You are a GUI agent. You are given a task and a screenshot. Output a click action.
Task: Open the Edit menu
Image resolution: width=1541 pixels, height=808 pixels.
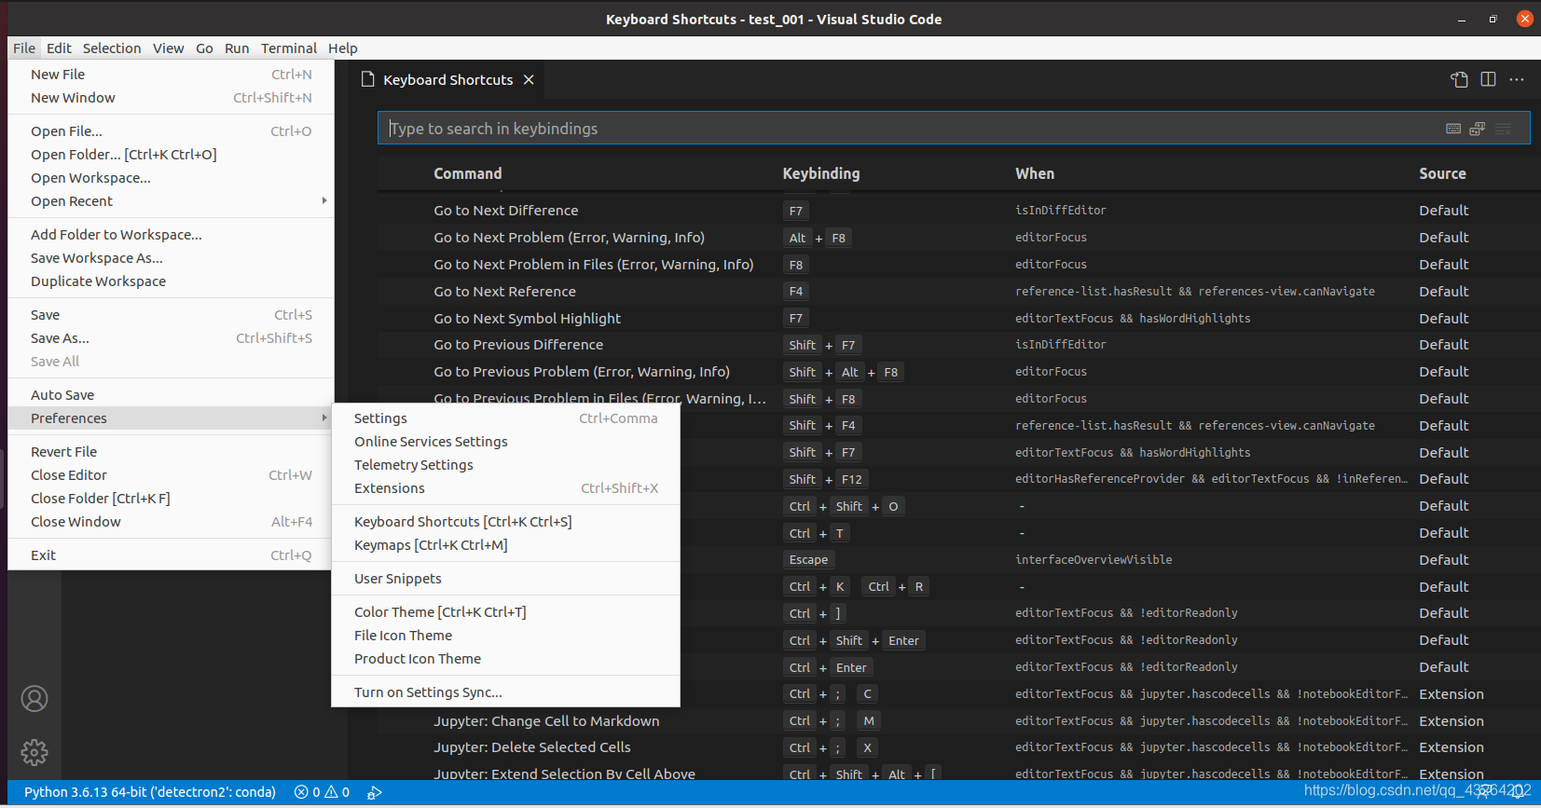pyautogui.click(x=59, y=48)
